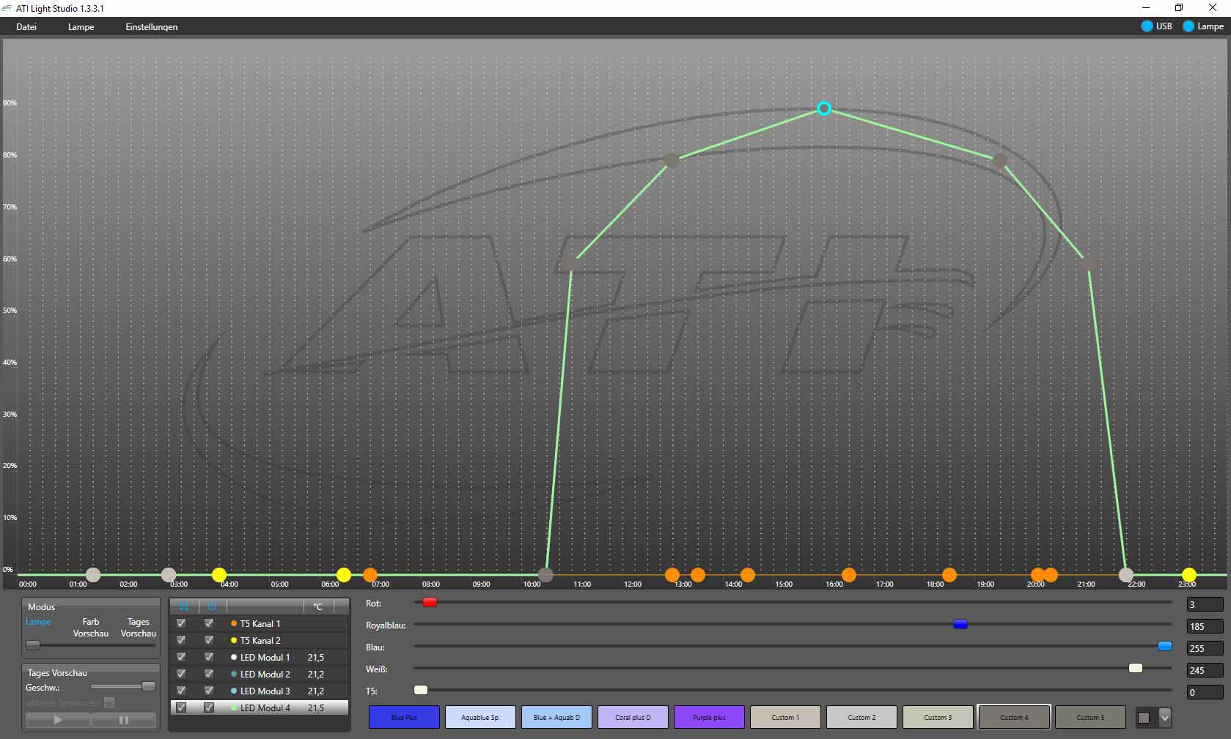Viewport: 1231px width, 739px height.
Task: Uncheck first checkbox of LED Modul 3
Action: tap(181, 691)
